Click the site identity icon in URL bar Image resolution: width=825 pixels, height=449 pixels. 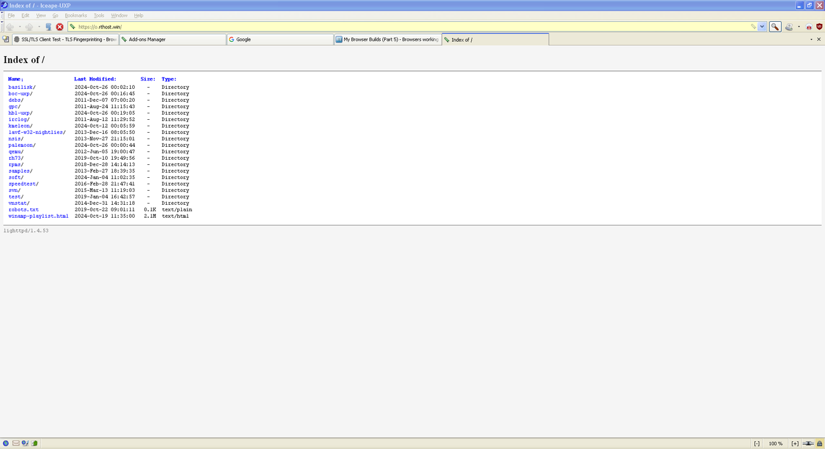(x=73, y=27)
